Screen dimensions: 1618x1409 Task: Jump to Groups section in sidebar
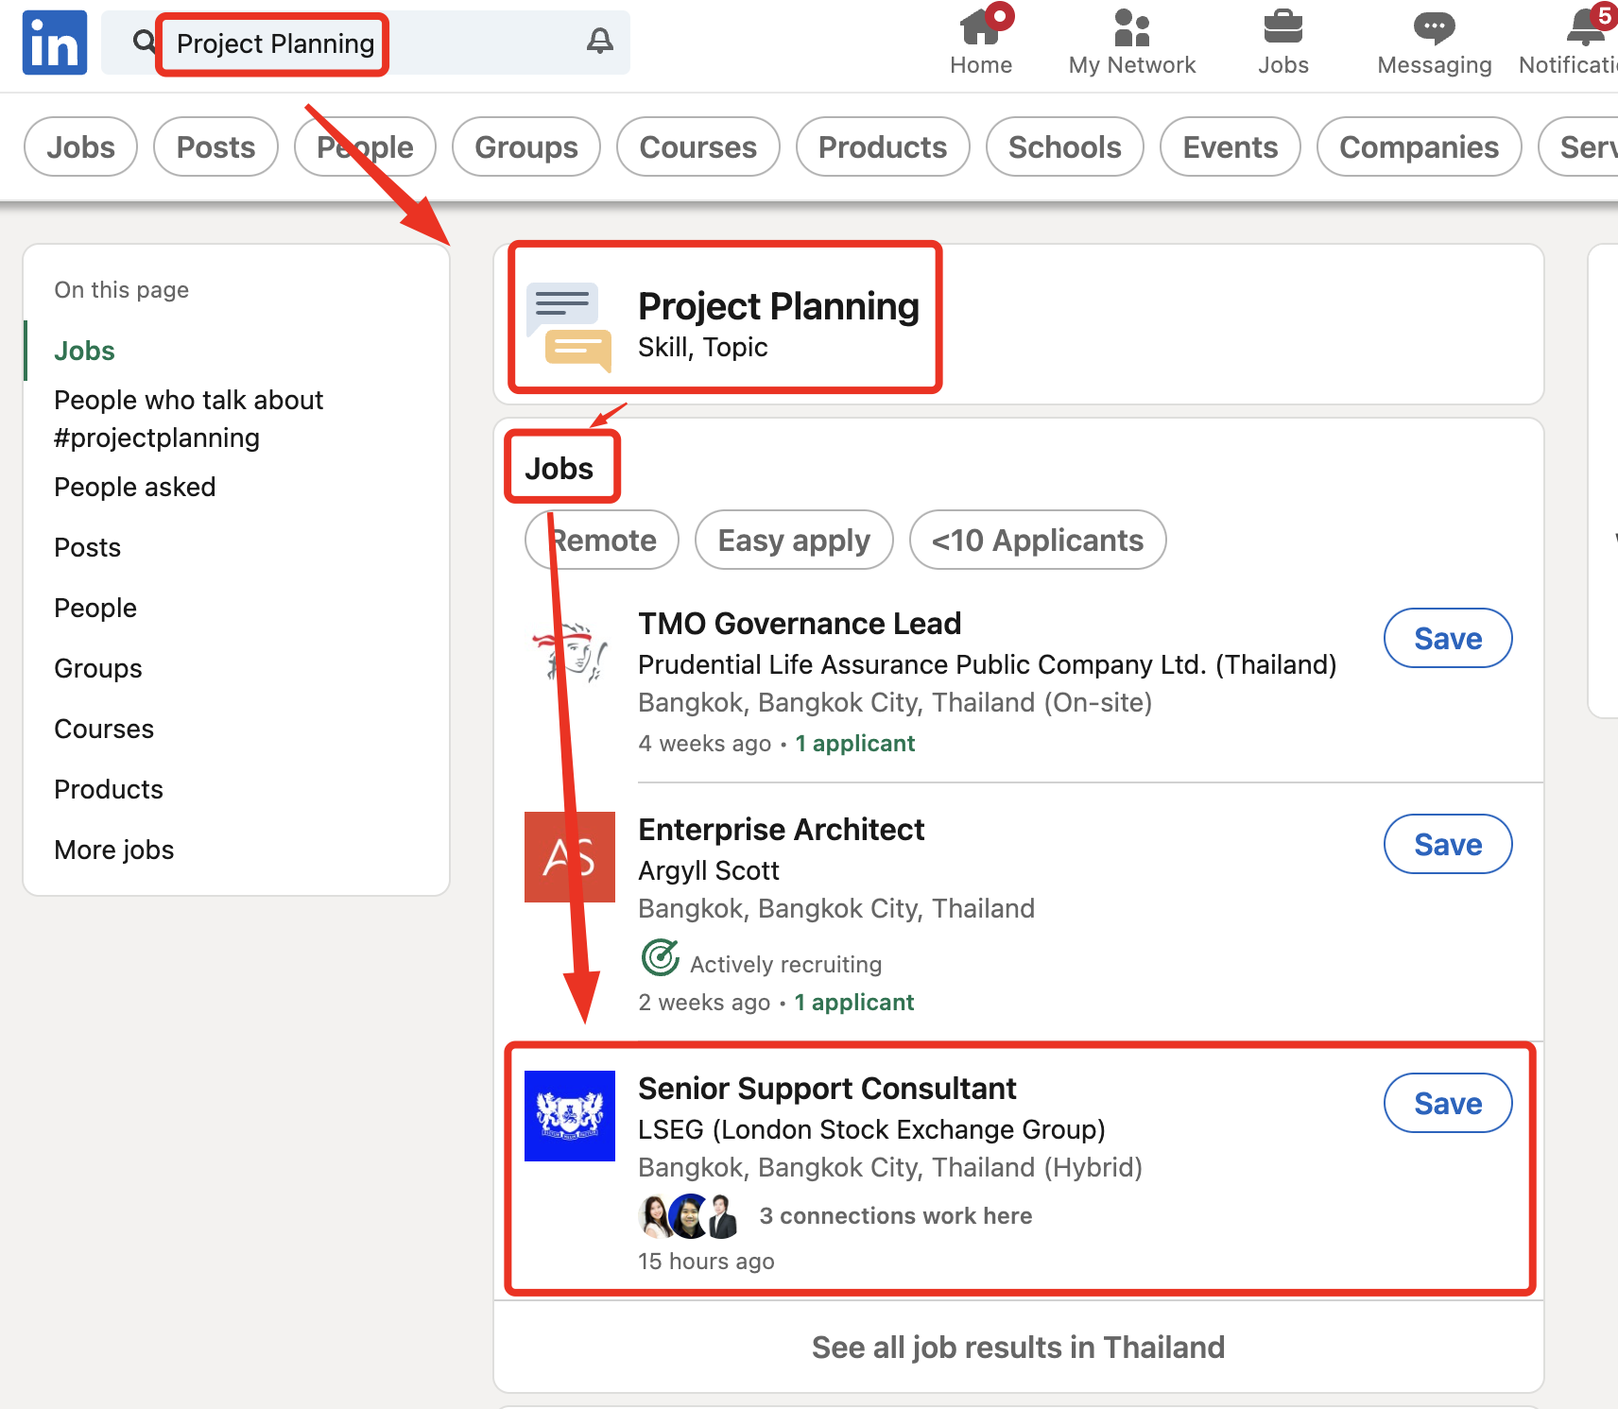pos(98,668)
